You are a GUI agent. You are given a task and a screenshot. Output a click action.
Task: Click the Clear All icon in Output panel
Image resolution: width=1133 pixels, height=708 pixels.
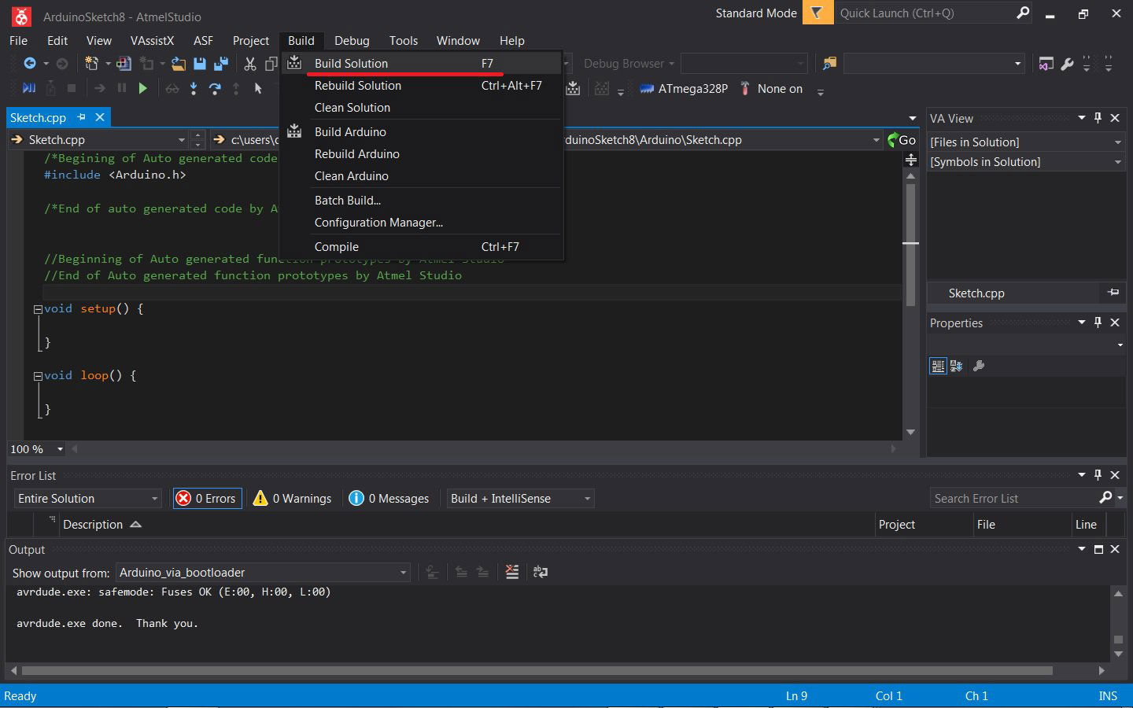[512, 572]
